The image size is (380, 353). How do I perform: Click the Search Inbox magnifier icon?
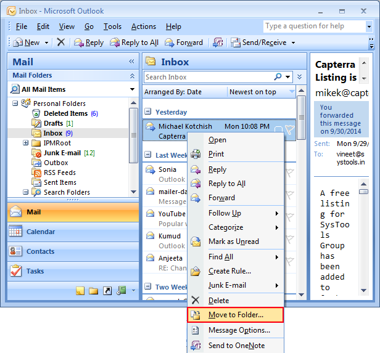pos(278,77)
